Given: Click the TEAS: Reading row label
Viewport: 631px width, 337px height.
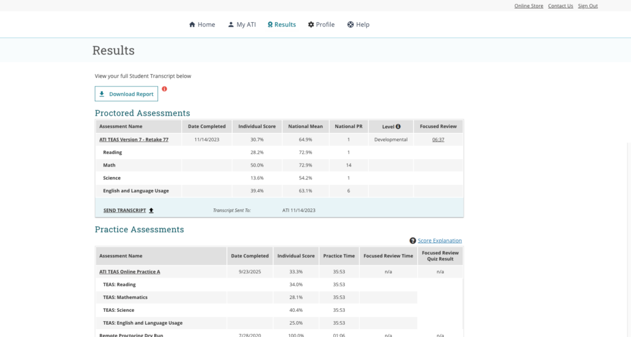Looking at the screenshot, I should 119,284.
